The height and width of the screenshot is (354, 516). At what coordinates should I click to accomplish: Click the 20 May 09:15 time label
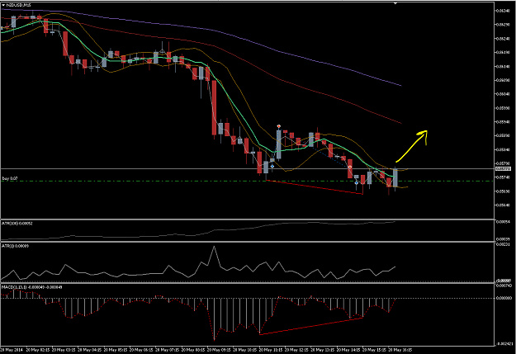click(219, 350)
